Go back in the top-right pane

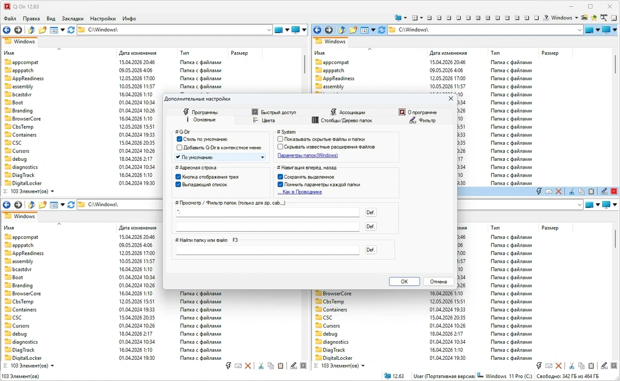tap(317, 30)
